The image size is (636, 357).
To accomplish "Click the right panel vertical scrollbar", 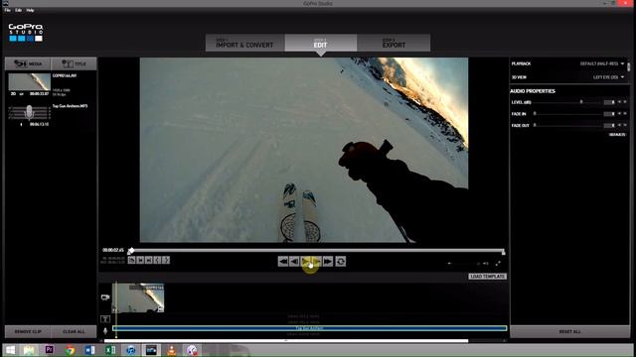I will pyautogui.click(x=629, y=66).
